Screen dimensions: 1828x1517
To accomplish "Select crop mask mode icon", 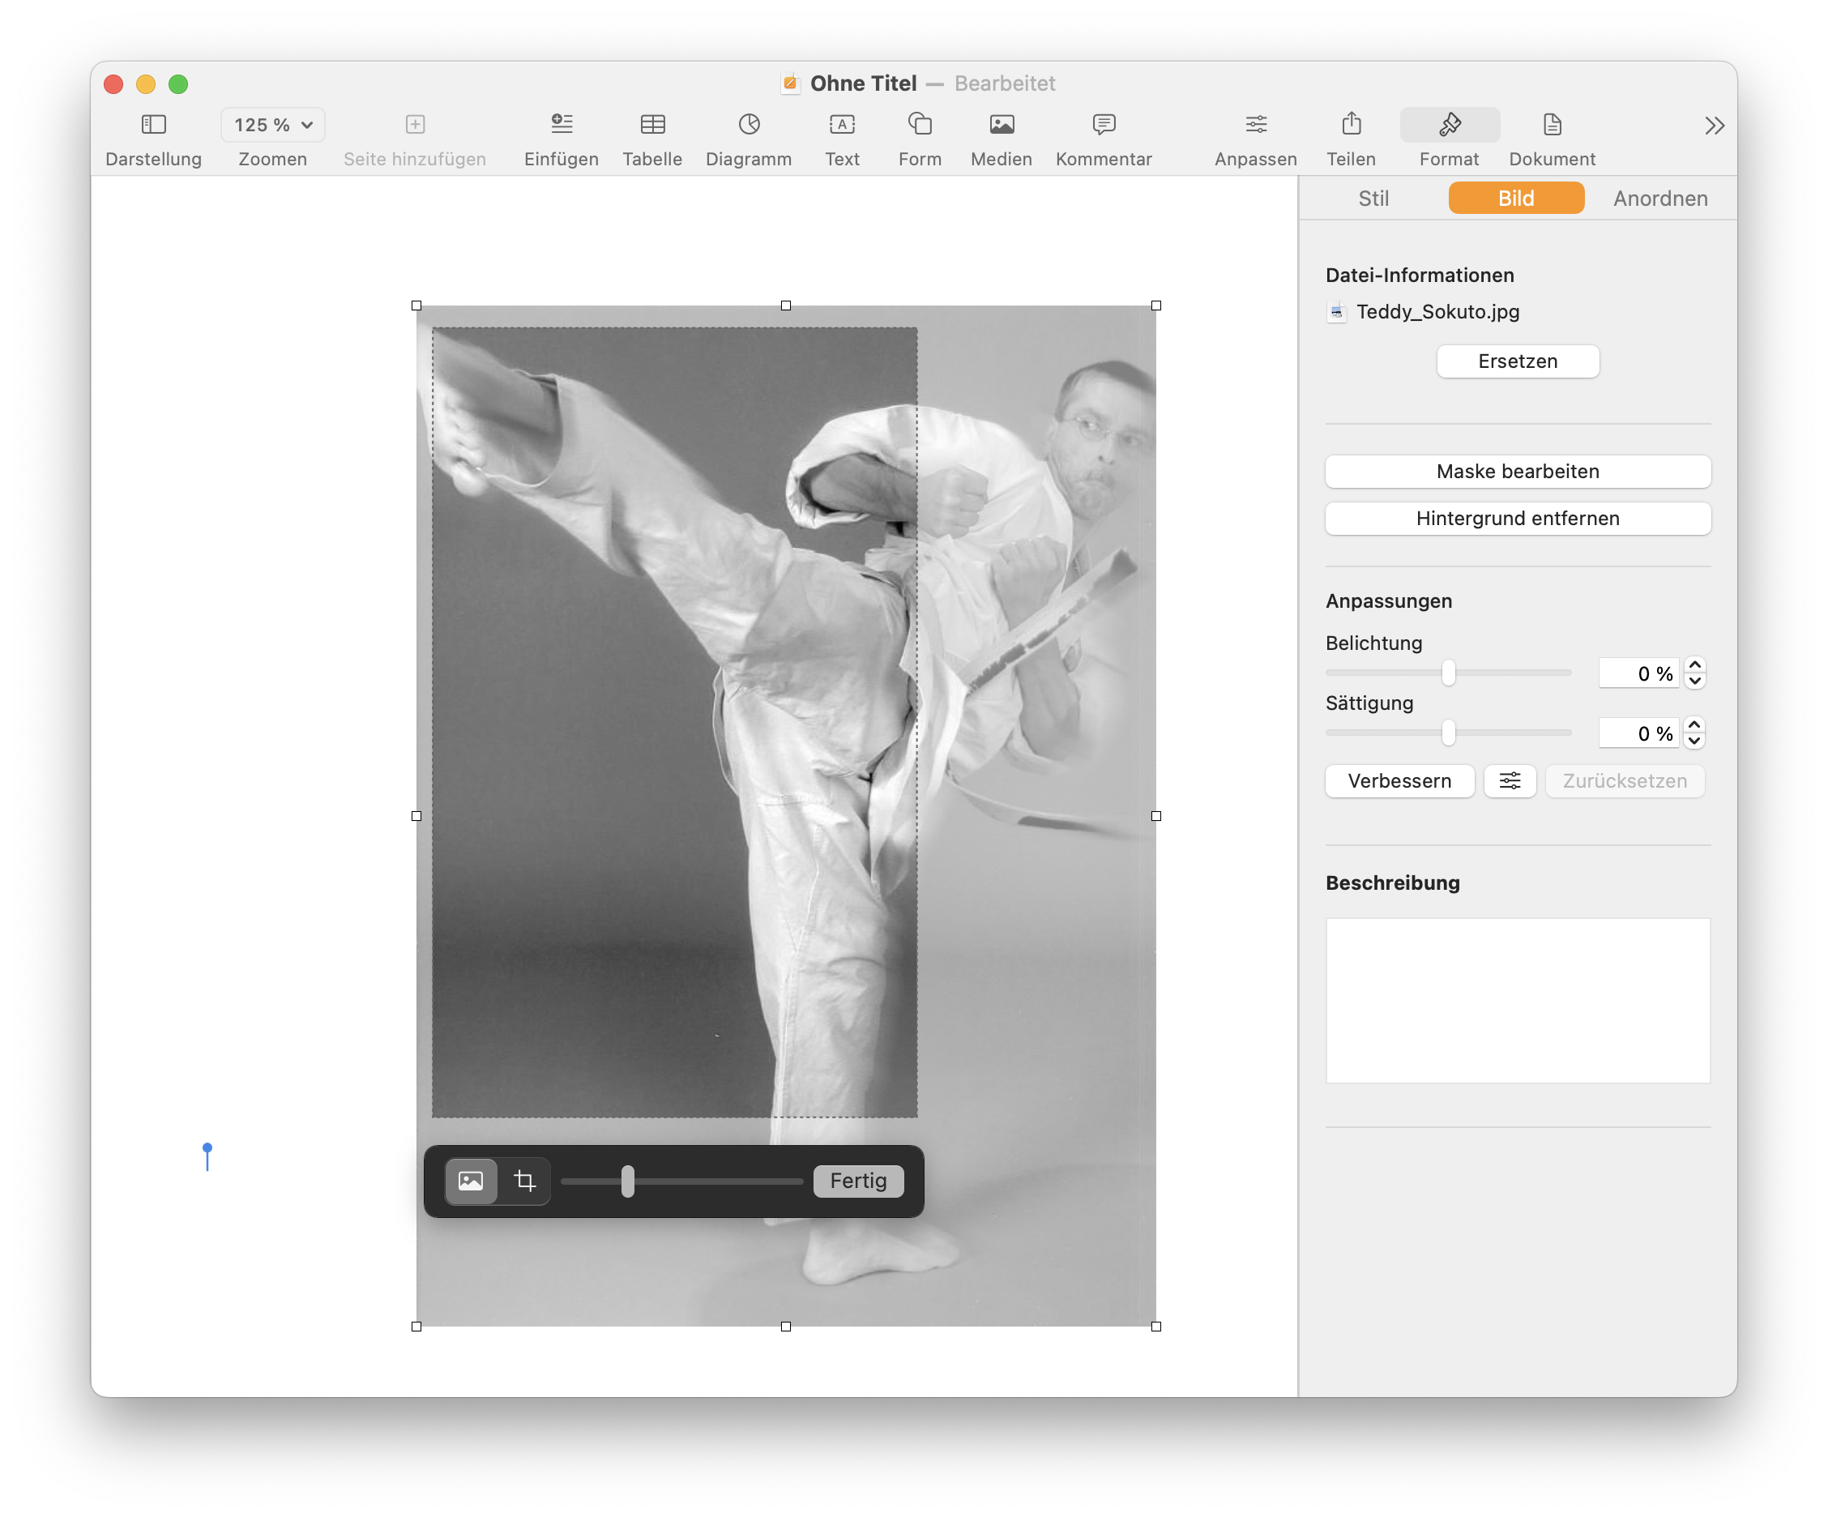I will [x=524, y=1181].
